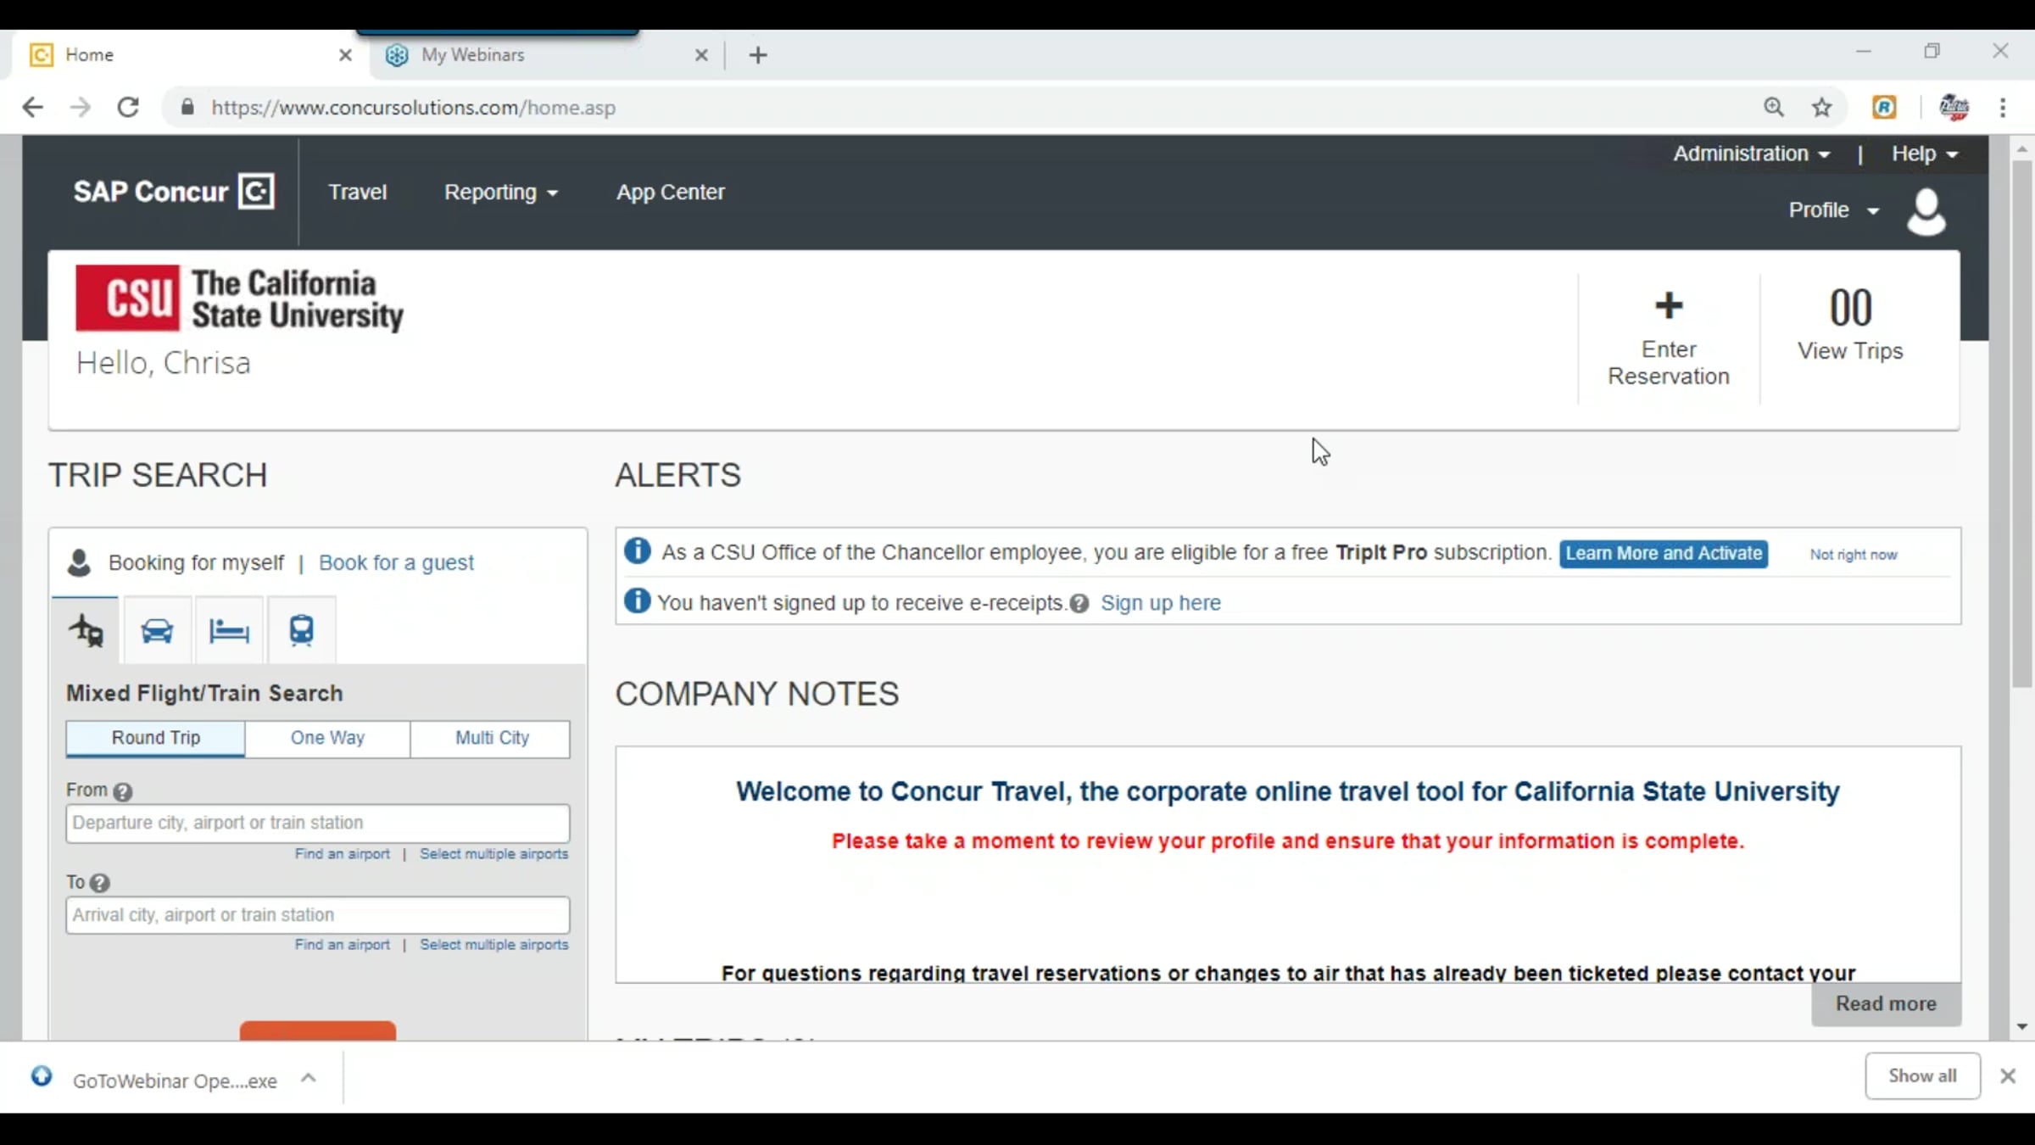Click the GoToWebinar download file icon
Screen dimensions: 2035x1145
[x=42, y=1076]
